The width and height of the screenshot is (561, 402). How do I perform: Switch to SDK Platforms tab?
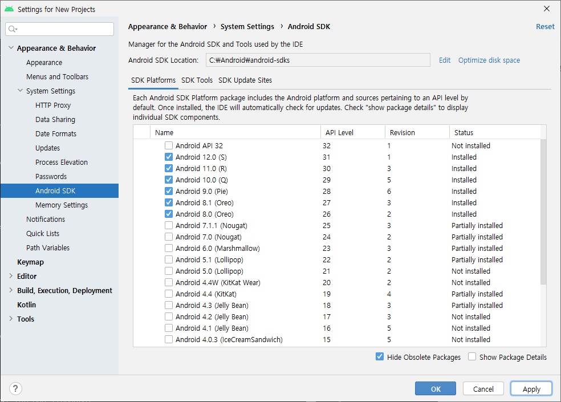tap(153, 80)
